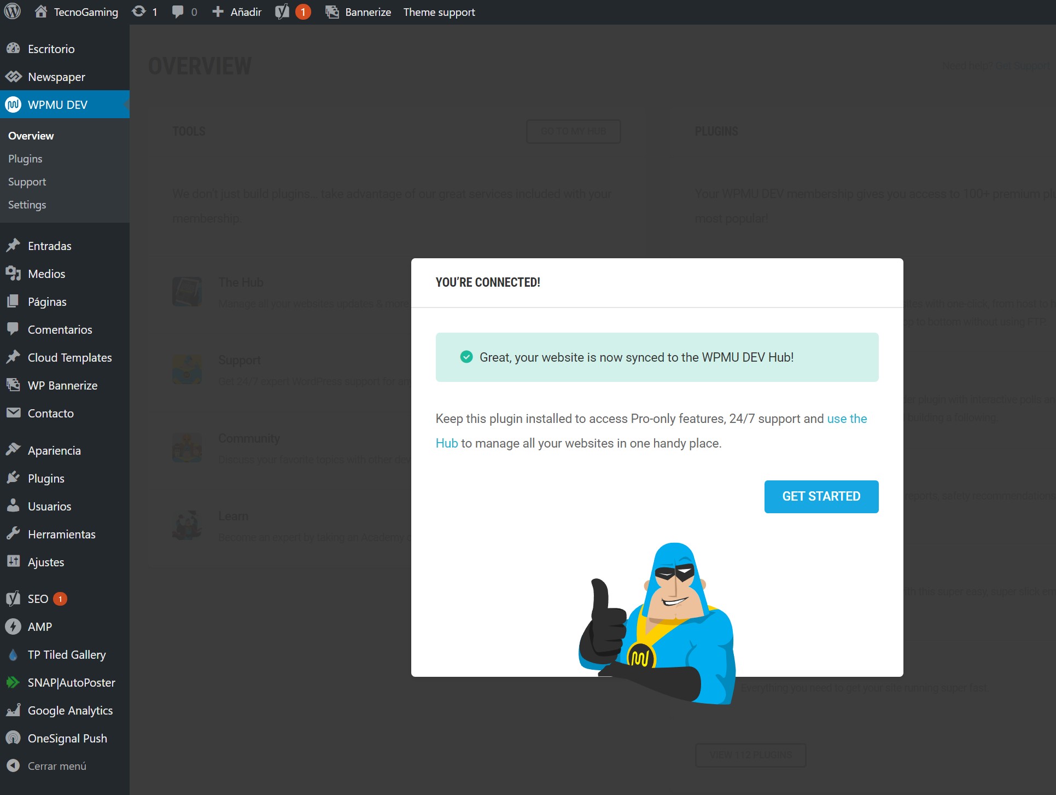Click the Usuarios user icon
This screenshot has width=1056, height=795.
13,506
